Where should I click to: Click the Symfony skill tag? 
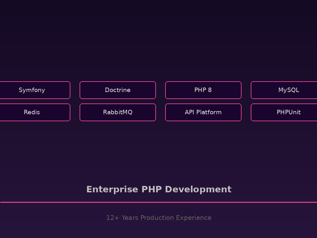pyautogui.click(x=35, y=90)
